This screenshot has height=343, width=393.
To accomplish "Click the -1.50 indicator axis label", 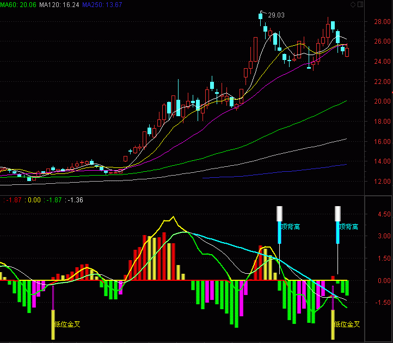I will (x=383, y=303).
